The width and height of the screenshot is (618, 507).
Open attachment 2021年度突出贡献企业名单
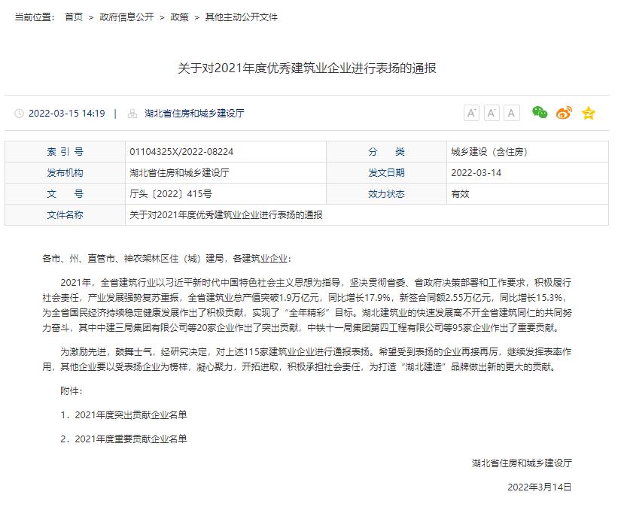pos(130,414)
